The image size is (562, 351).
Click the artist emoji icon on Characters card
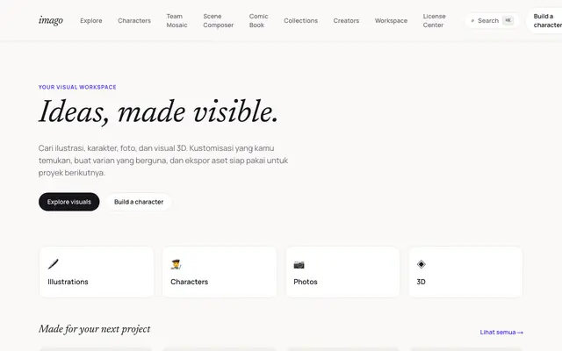[176, 265]
